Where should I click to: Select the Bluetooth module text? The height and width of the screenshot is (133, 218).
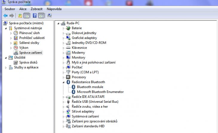point(90,87)
